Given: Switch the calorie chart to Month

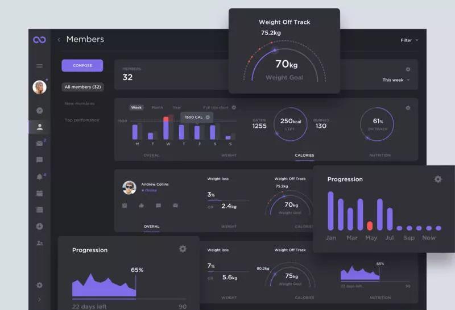Looking at the screenshot, I should (158, 107).
